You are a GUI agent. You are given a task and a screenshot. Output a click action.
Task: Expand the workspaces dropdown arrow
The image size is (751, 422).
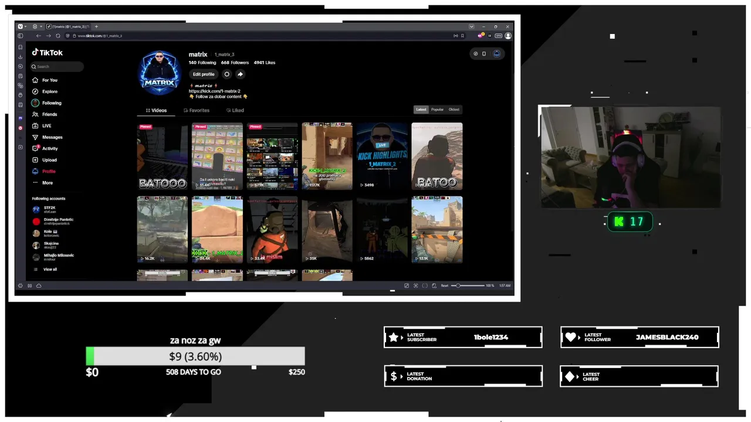41,26
